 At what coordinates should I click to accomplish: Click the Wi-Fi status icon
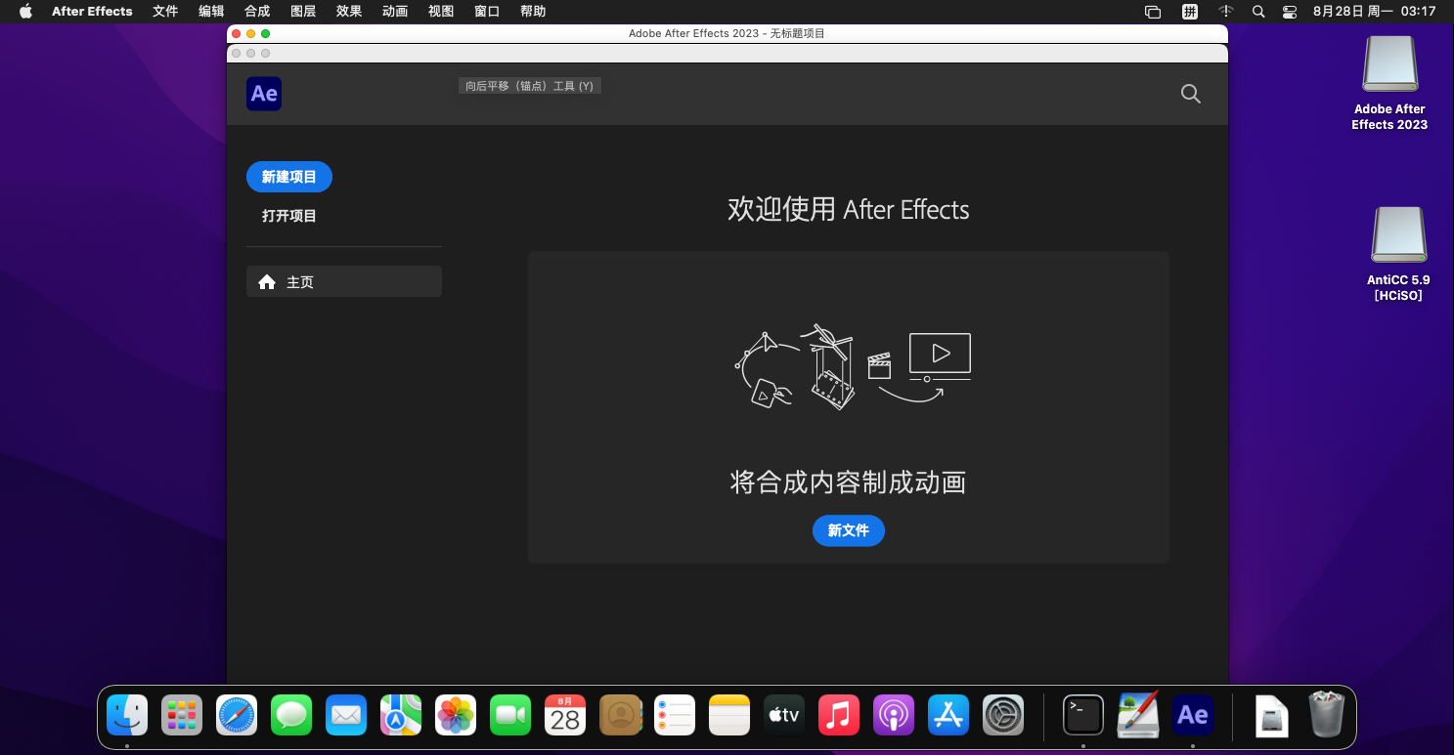click(x=1226, y=12)
